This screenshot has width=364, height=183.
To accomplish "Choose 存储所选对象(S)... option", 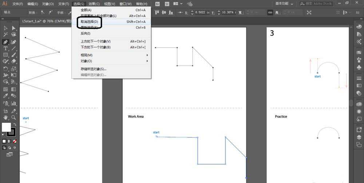I will point(94,69).
